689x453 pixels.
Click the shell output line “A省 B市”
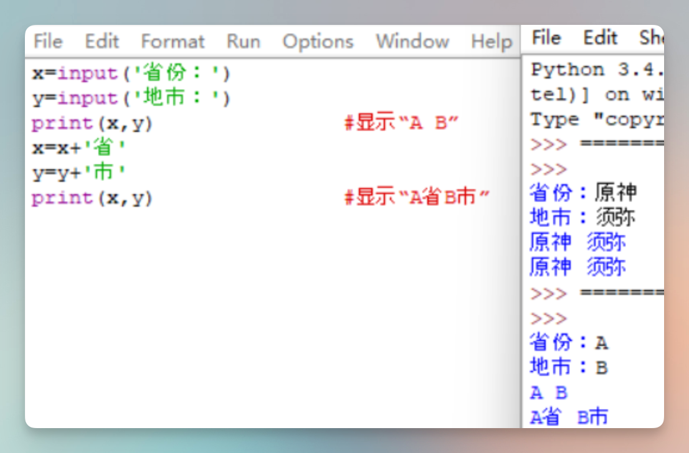[569, 417]
